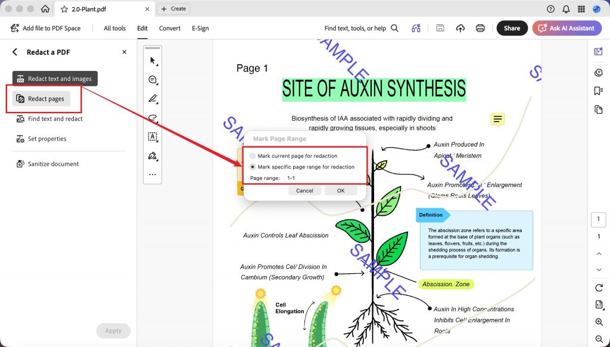Open the bookmarks panel icon
This screenshot has height=347, width=610.
pyautogui.click(x=598, y=90)
